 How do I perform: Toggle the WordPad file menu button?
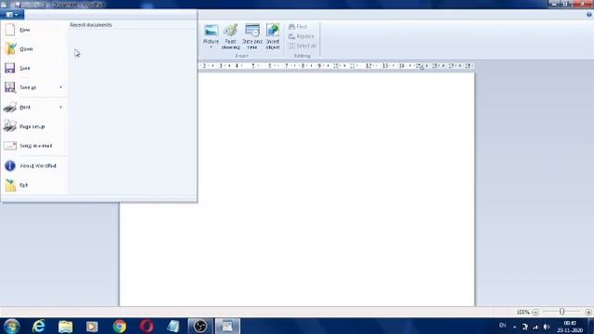coord(12,15)
